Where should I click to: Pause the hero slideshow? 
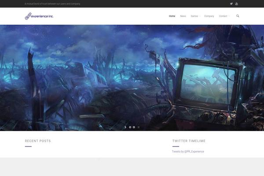139,127
